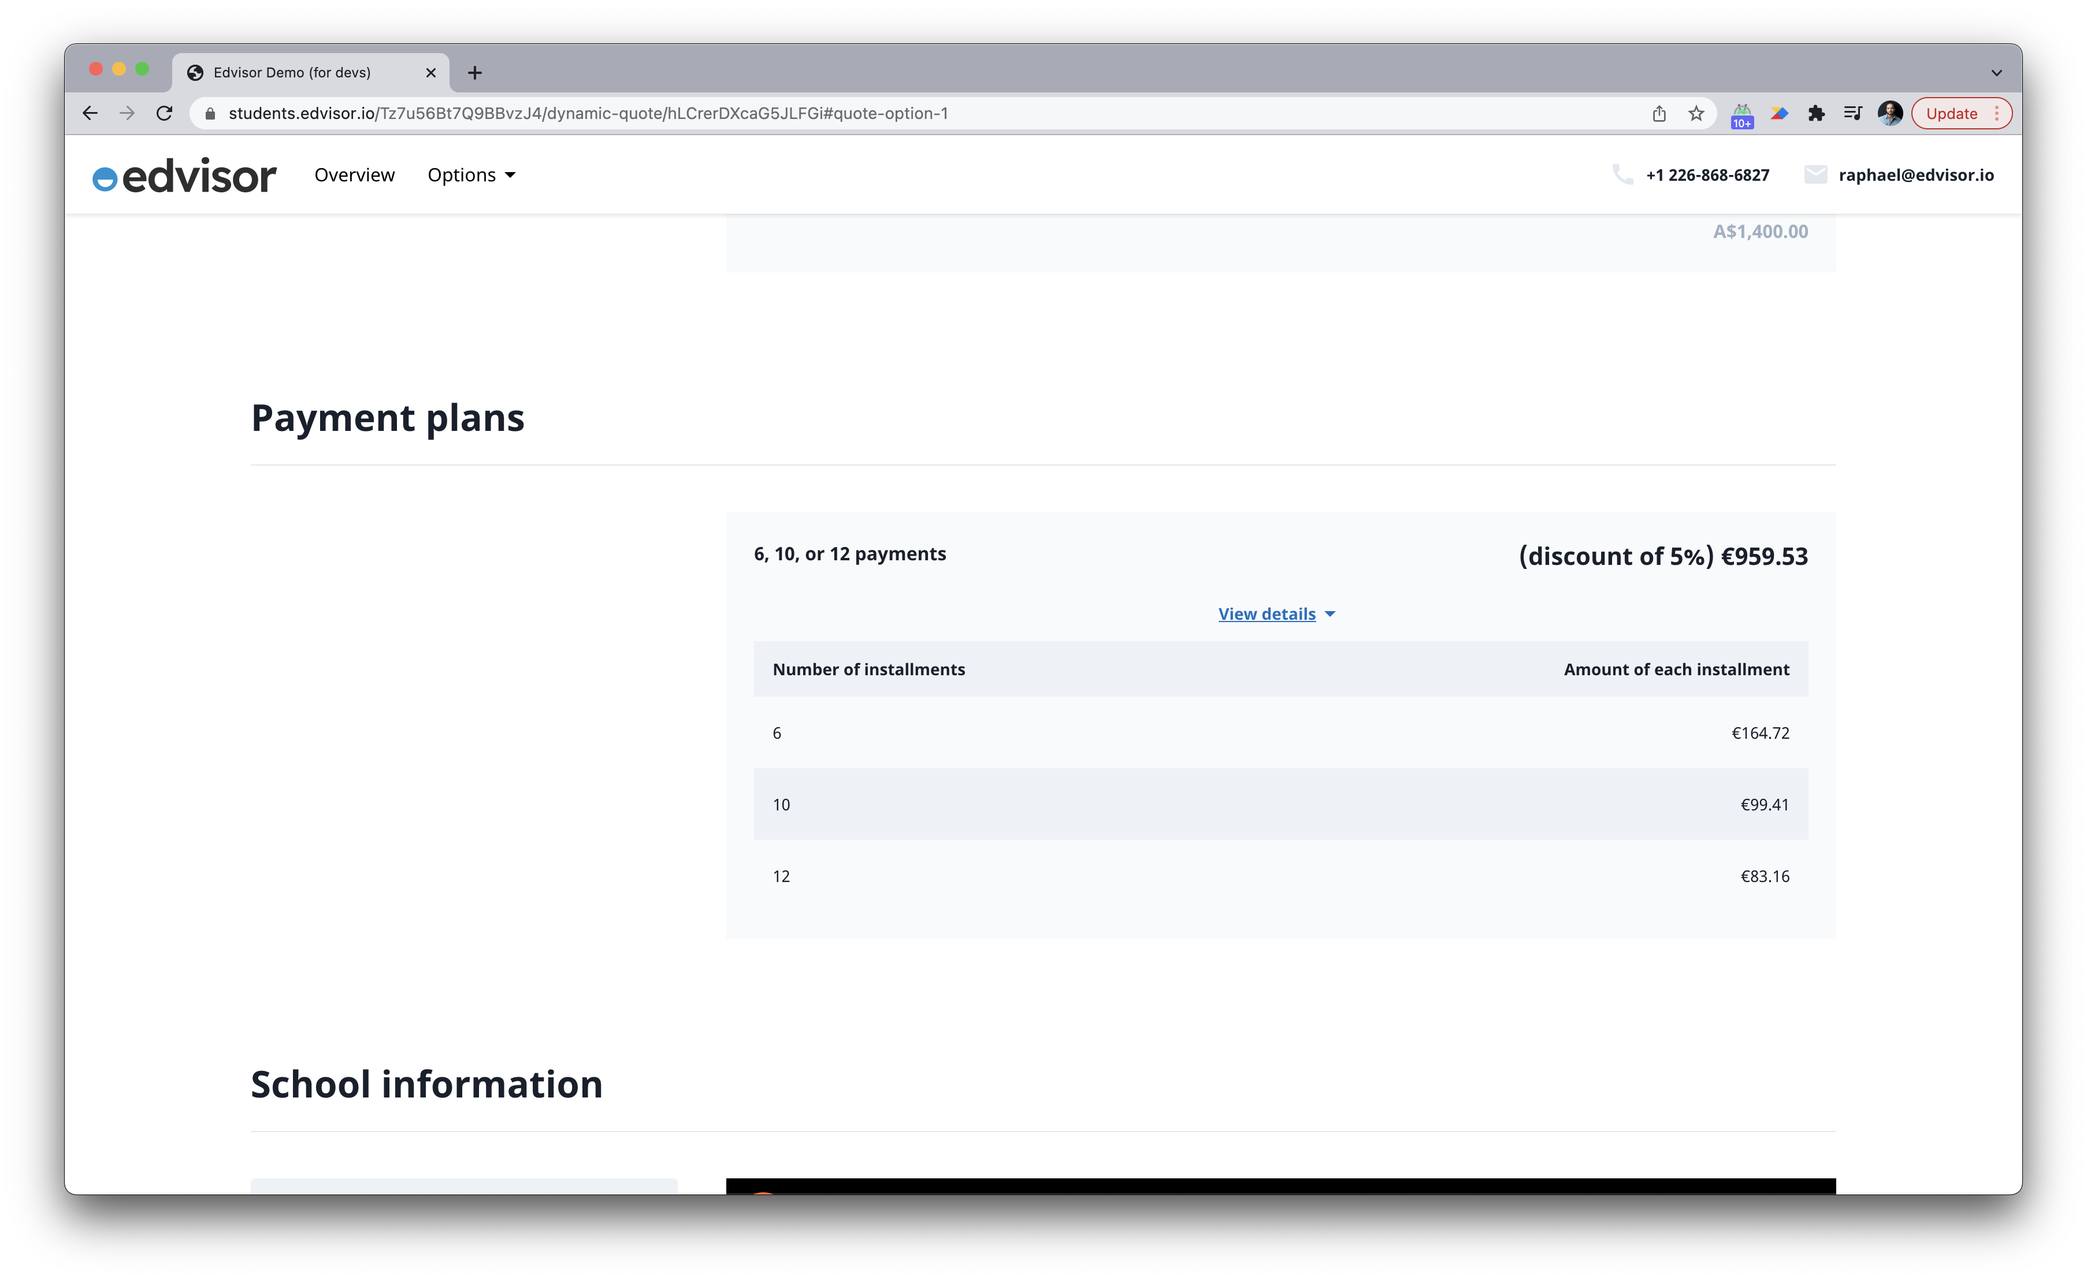This screenshot has height=1280, width=2087.
Task: Open a new browser tab
Action: click(474, 73)
